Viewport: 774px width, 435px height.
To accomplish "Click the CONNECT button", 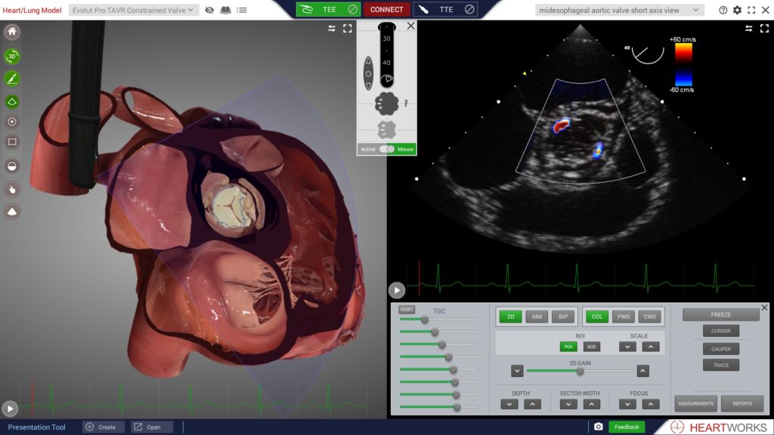I will (x=386, y=9).
